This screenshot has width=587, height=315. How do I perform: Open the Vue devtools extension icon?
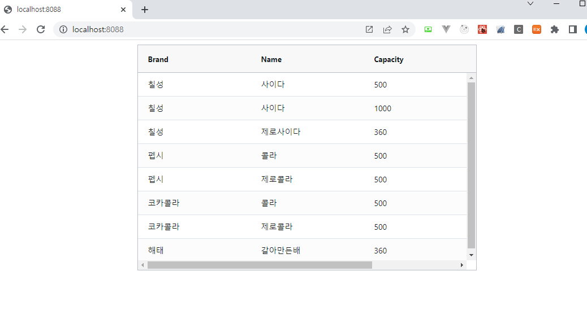coord(446,29)
